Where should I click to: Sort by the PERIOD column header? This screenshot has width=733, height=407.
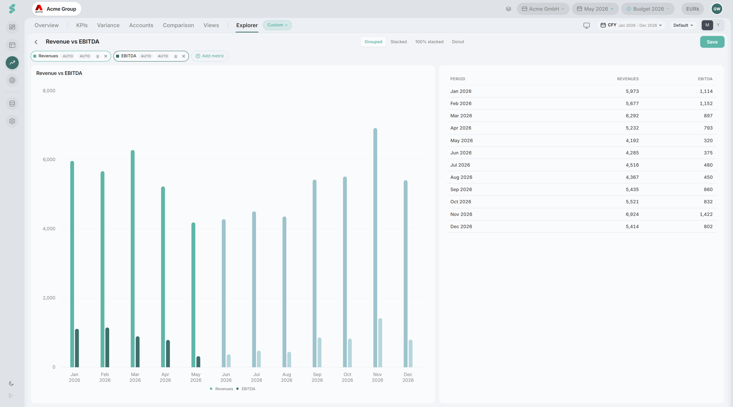[x=458, y=79]
